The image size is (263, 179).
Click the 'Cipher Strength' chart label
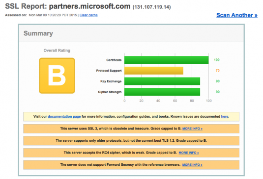coord(110,92)
